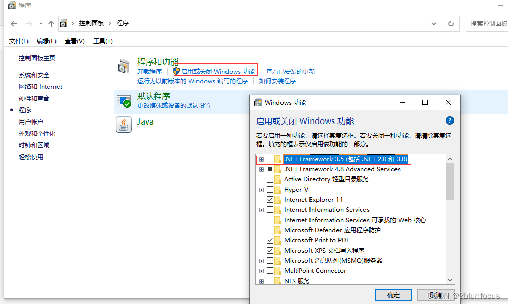Click the help question mark in Windows 功能 dialog

pyautogui.click(x=449, y=120)
